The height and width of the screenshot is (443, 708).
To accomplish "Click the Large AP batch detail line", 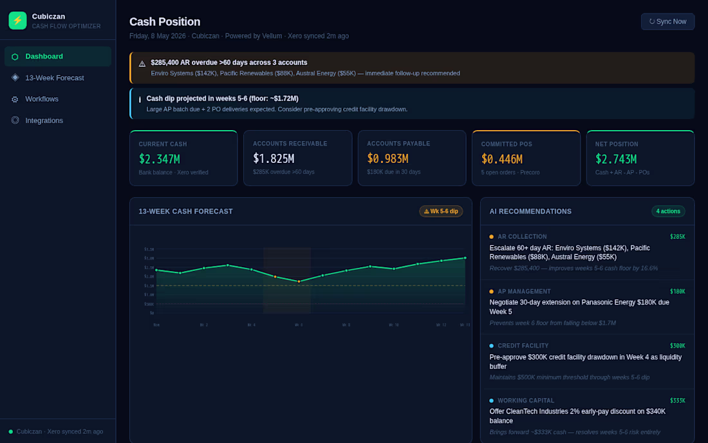I will [277, 109].
